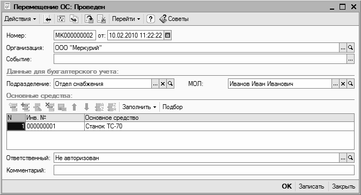361x195 pixels.
Task: Click the date field 10.02.2010 11:22:22
Action: tap(136, 35)
